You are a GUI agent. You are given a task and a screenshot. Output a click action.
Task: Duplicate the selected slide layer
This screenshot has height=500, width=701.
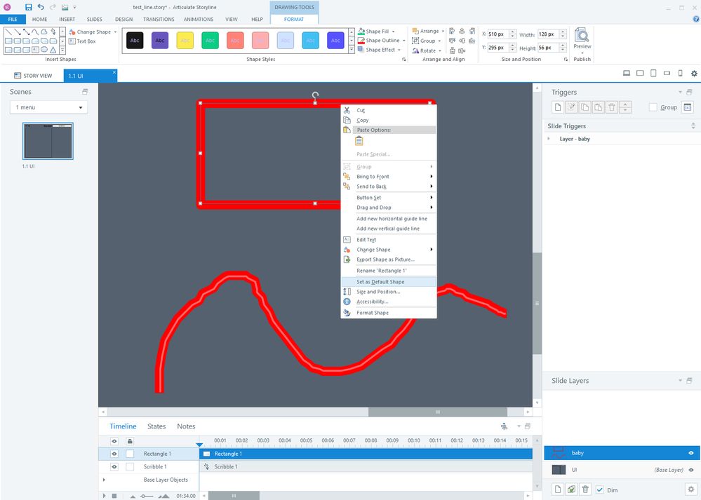(571, 489)
